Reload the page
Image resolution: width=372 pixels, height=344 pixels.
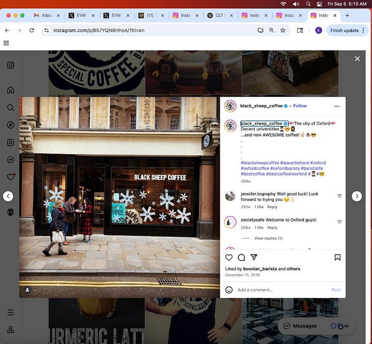click(x=32, y=31)
